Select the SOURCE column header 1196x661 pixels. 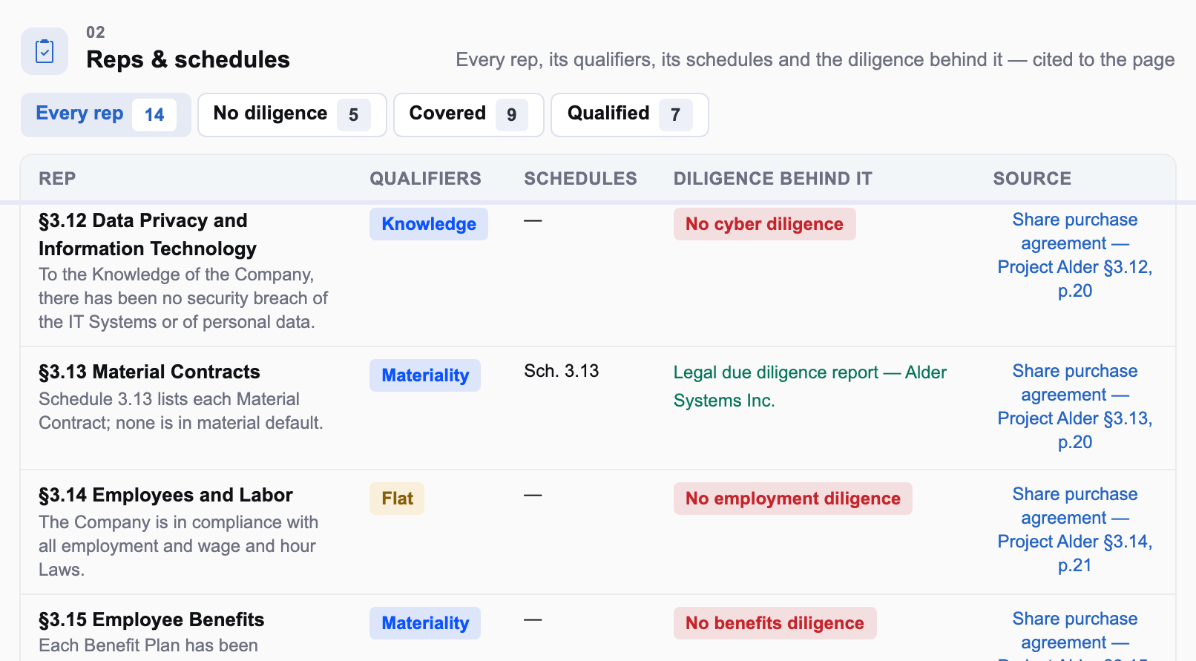pos(1032,179)
